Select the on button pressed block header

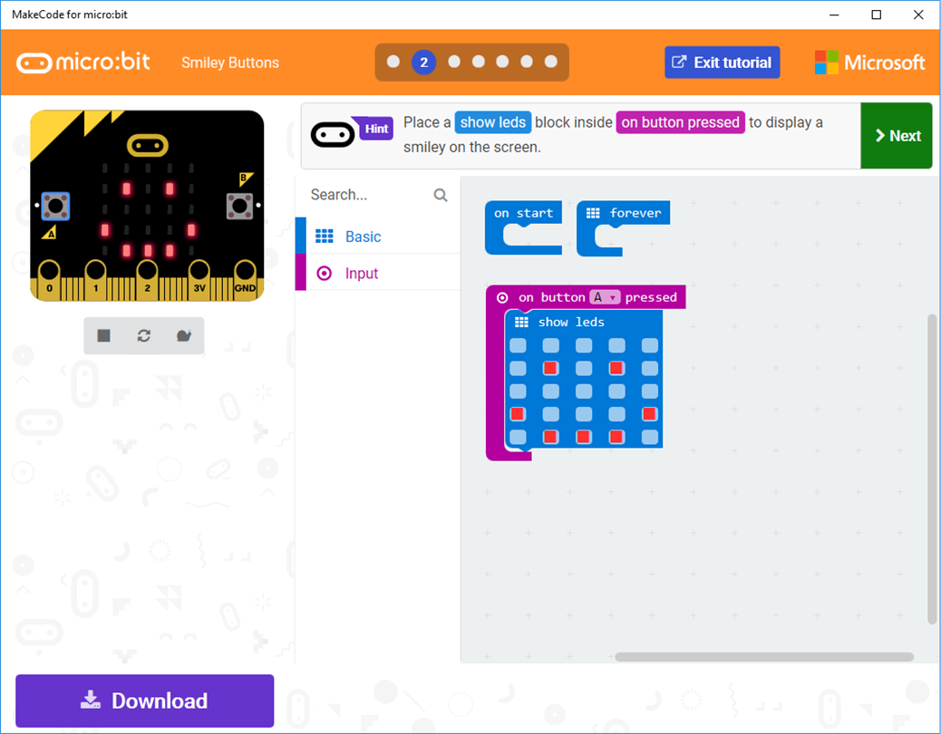587,297
